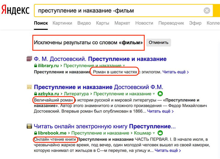The height and width of the screenshot is (159, 220).
Task: Click the green flame badge on the azbyka.ru result
Action: 160,94
